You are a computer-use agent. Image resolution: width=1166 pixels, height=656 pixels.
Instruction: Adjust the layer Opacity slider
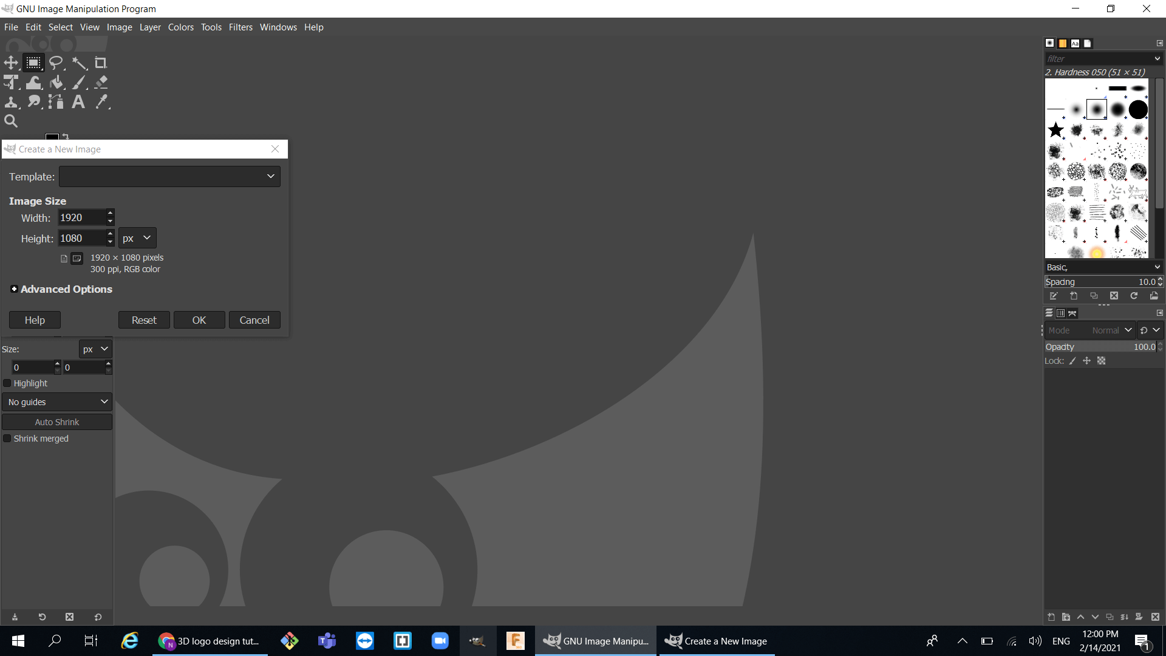click(x=1100, y=347)
